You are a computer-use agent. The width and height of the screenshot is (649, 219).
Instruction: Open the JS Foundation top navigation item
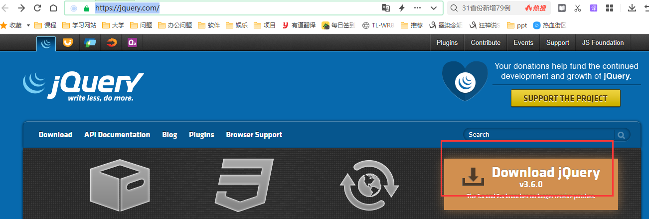(603, 42)
